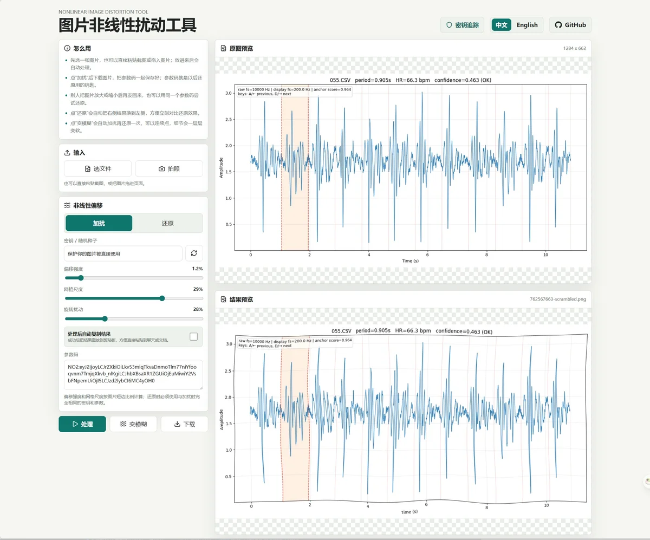The image size is (650, 540).
Task: Click the 密钥追踪 button
Action: (x=462, y=25)
